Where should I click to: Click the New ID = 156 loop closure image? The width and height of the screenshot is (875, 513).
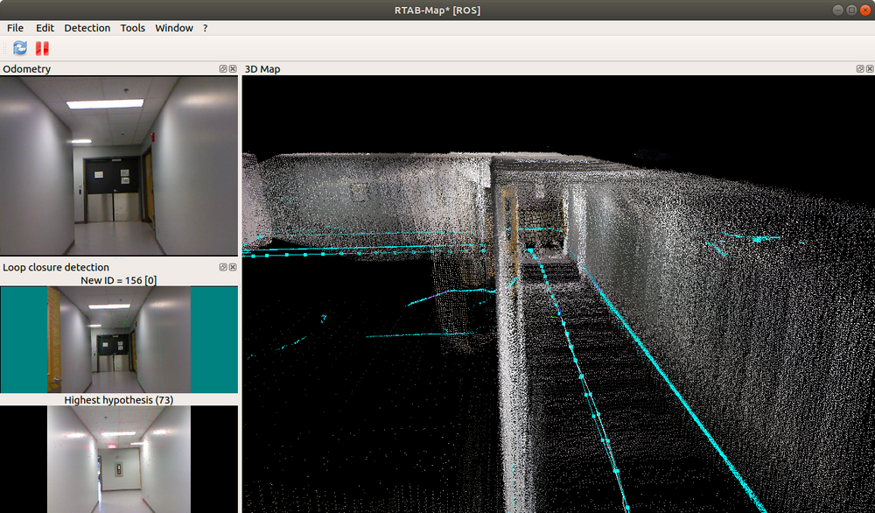click(119, 340)
